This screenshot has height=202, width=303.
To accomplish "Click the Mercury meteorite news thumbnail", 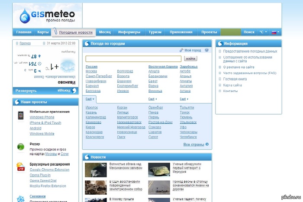I will click(159, 170).
